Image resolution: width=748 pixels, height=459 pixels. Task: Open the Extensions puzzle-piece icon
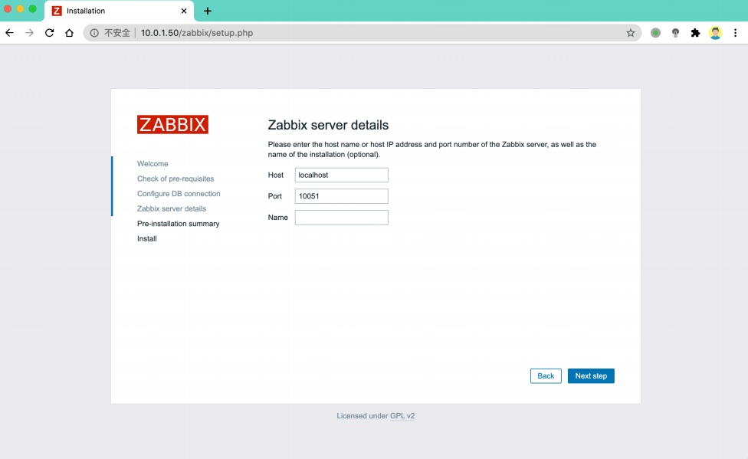696,33
